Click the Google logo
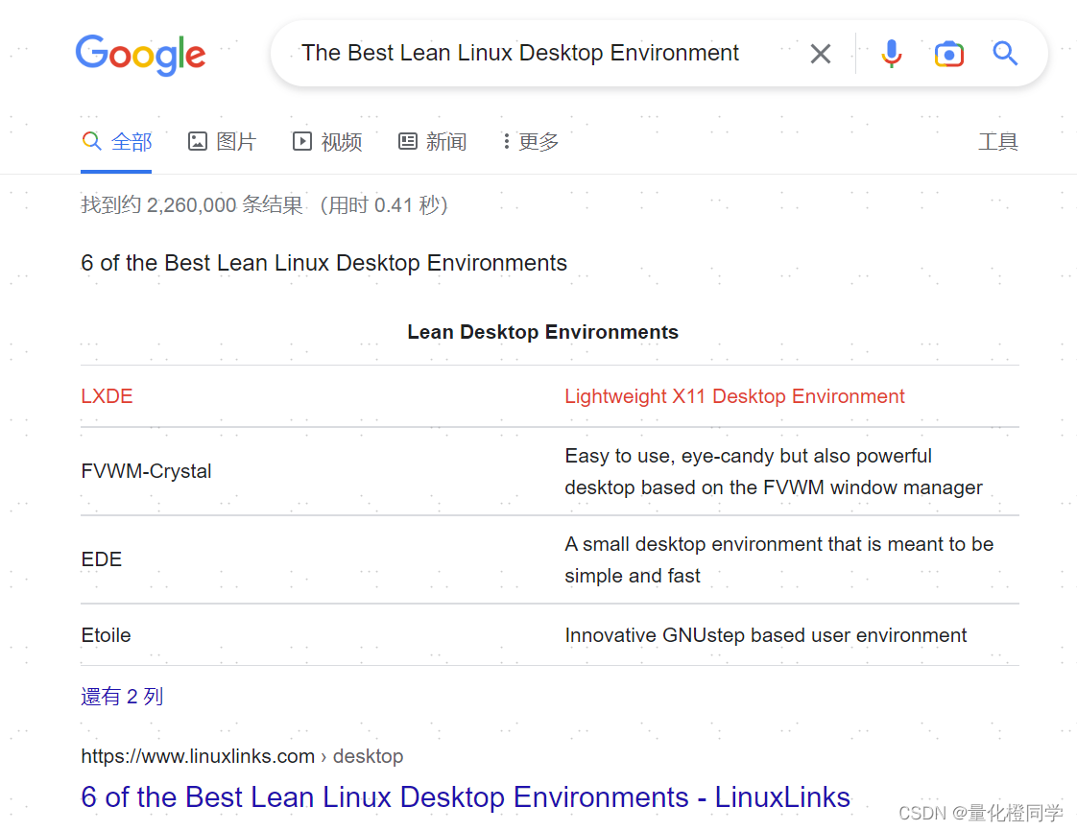 point(140,55)
